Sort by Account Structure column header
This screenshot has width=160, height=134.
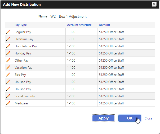tap(79, 25)
